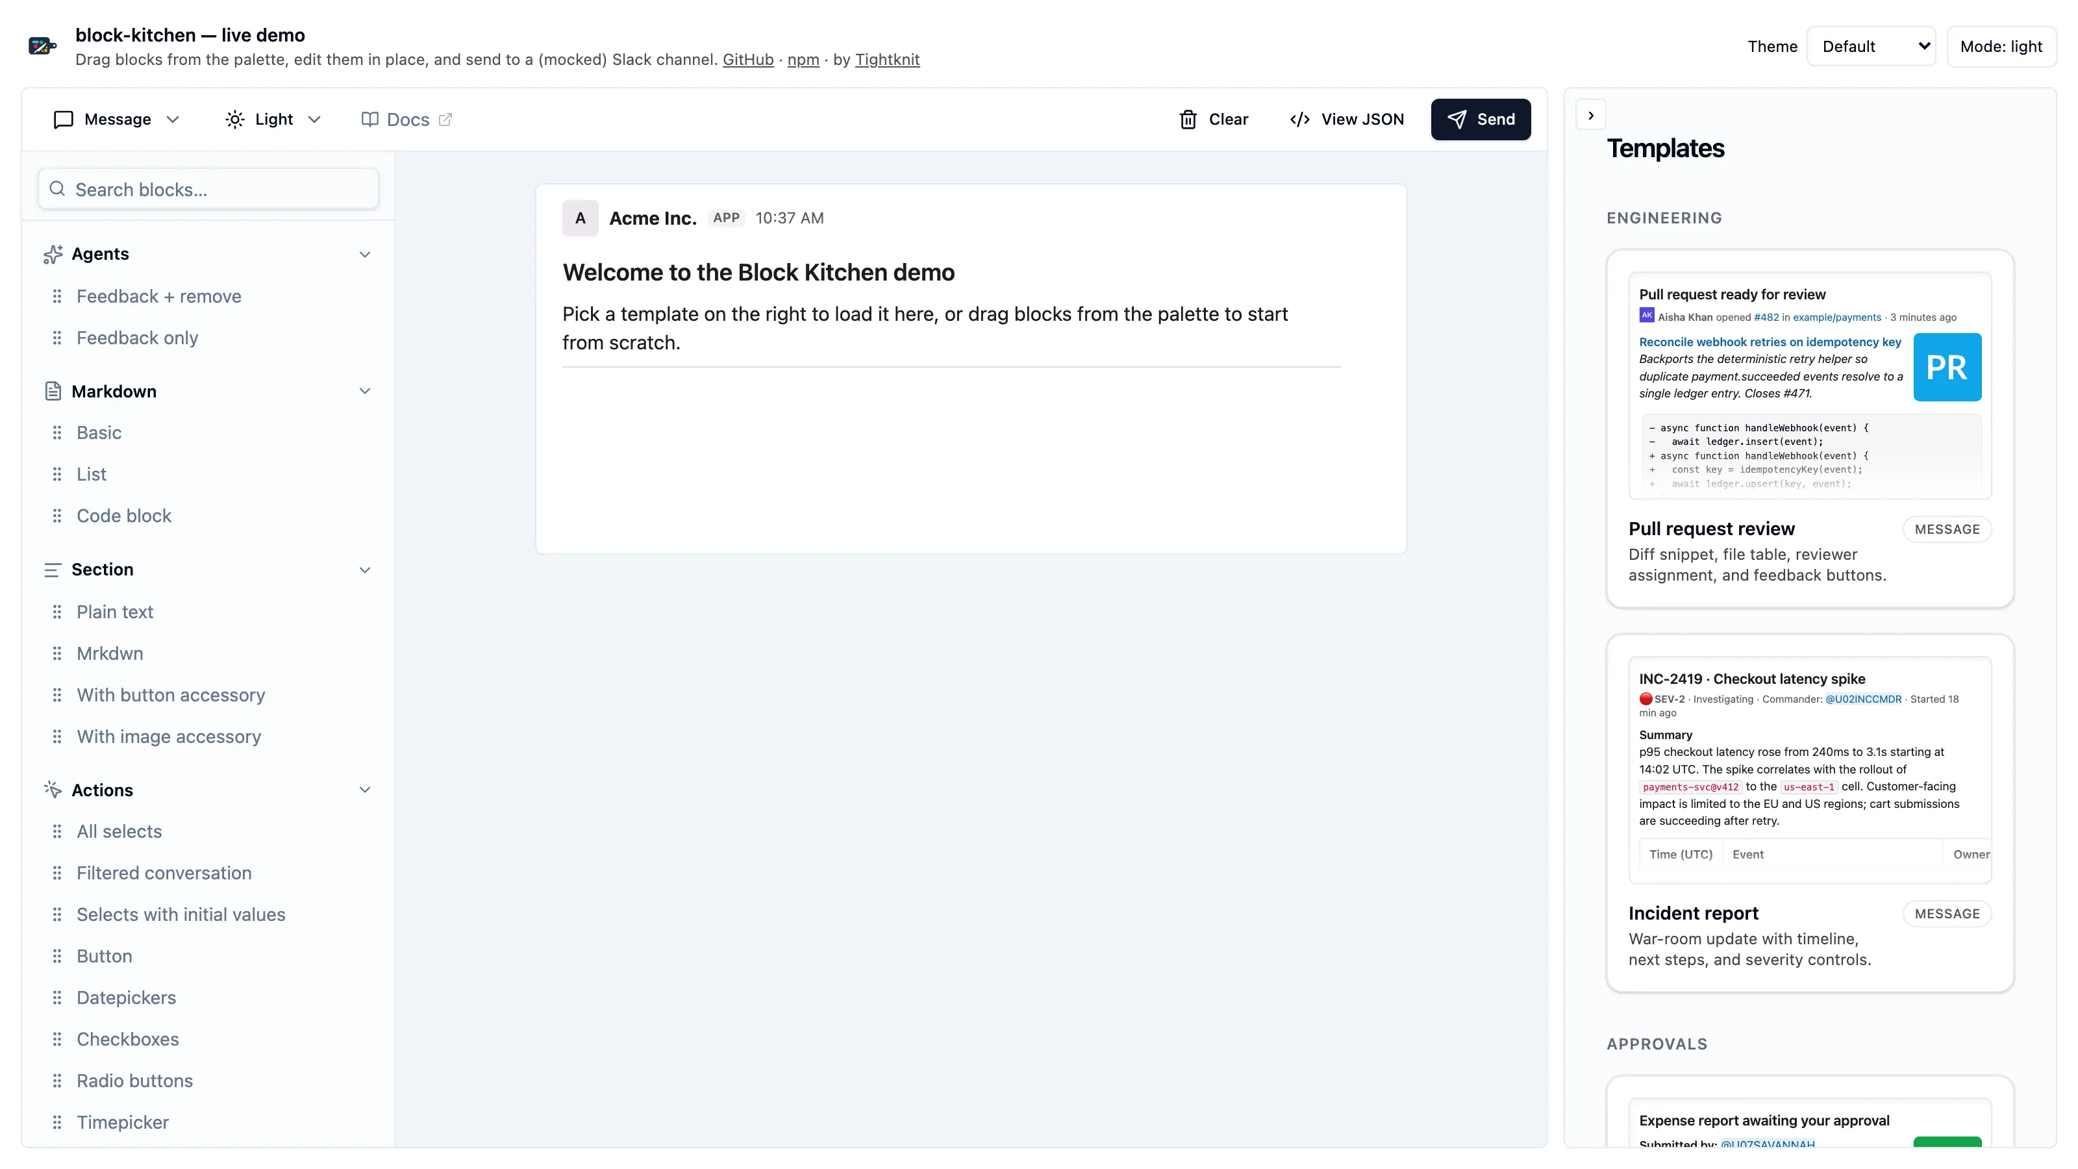Click drag handle beside Datepickers
The height and width of the screenshot is (1169, 2078).
click(57, 998)
